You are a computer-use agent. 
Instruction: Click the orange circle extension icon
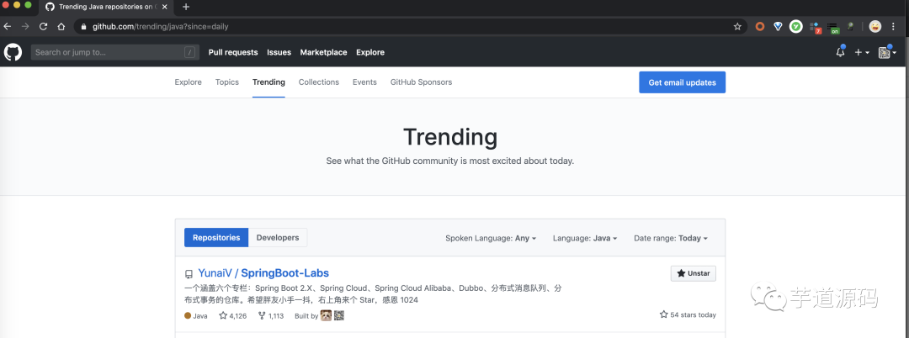[x=760, y=26]
